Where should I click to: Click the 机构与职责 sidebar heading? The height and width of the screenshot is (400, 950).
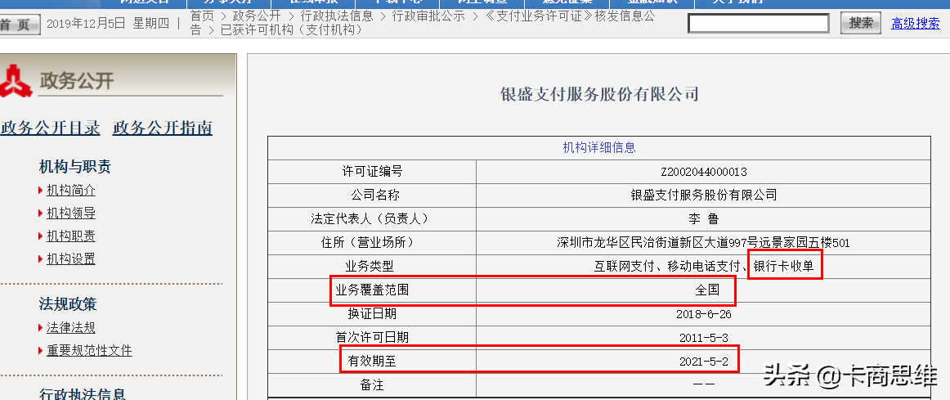point(75,167)
